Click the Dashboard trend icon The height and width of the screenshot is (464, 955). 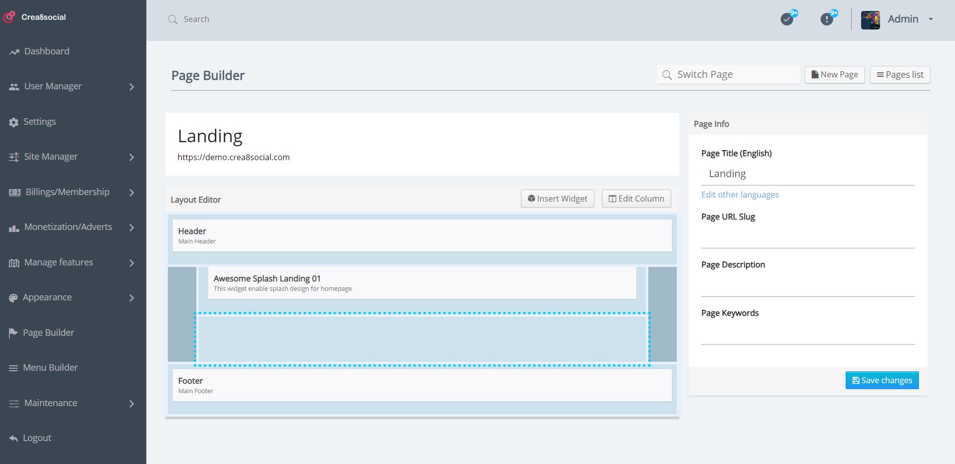coord(14,52)
